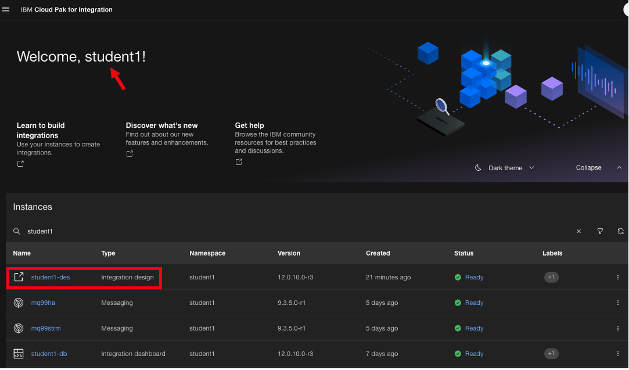The width and height of the screenshot is (629, 370).
Task: Open overflow menu for student1-db row
Action: (x=618, y=354)
